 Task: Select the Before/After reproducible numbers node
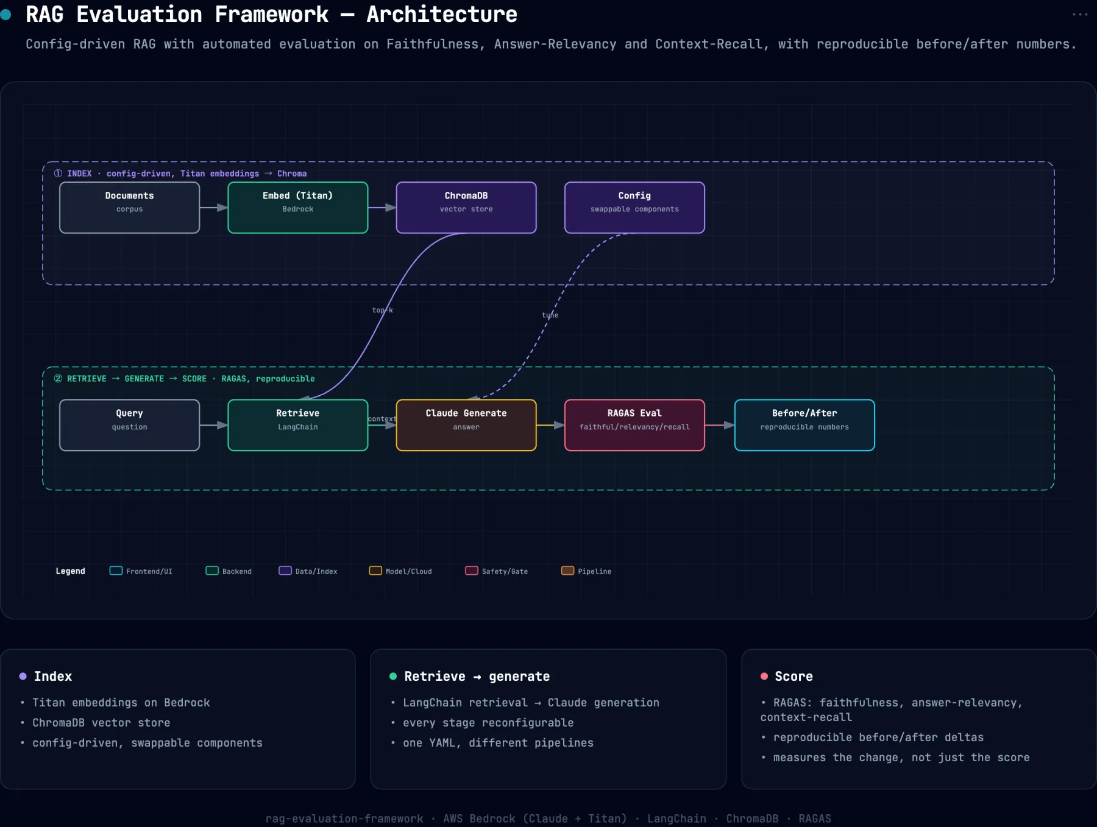[x=804, y=425]
